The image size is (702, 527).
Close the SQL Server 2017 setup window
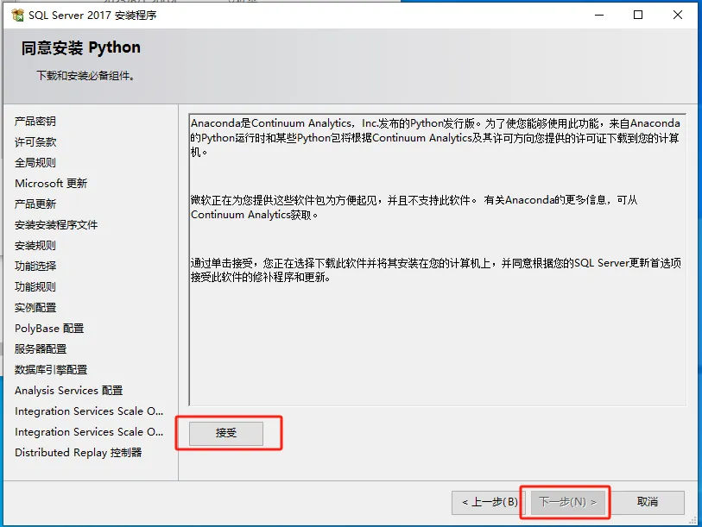click(x=678, y=15)
